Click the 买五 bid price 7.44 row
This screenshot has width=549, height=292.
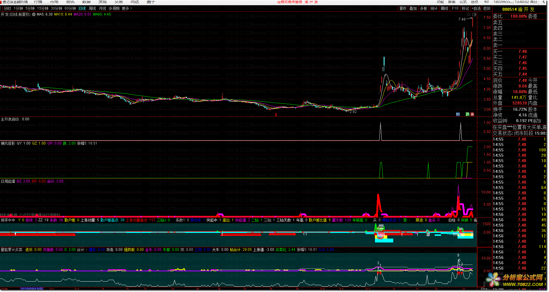click(519, 74)
